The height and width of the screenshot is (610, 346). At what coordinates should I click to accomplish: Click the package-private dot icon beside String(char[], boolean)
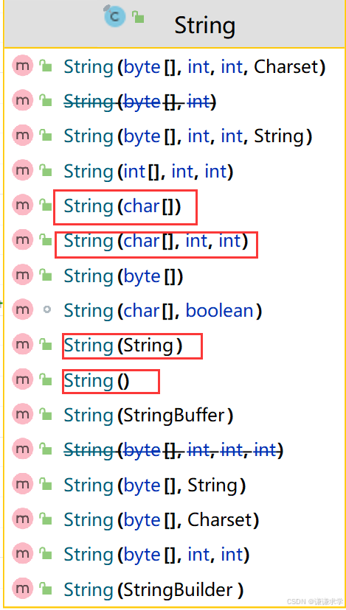(x=46, y=310)
